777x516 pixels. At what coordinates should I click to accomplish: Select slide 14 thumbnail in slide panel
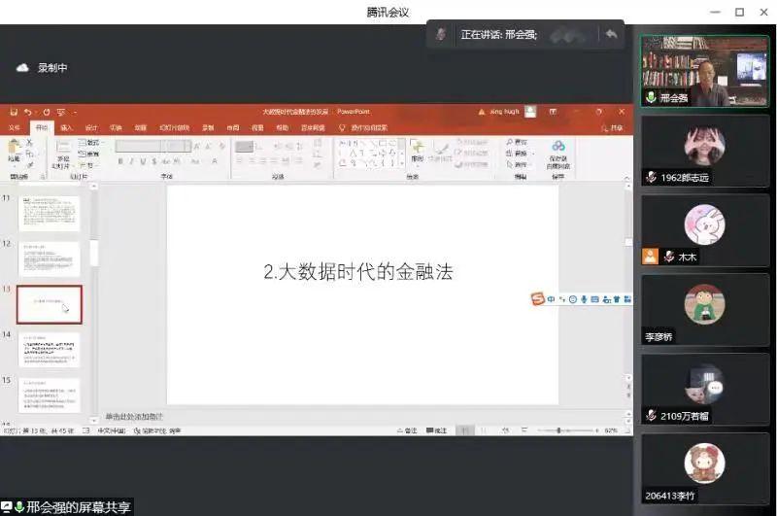tap(50, 350)
